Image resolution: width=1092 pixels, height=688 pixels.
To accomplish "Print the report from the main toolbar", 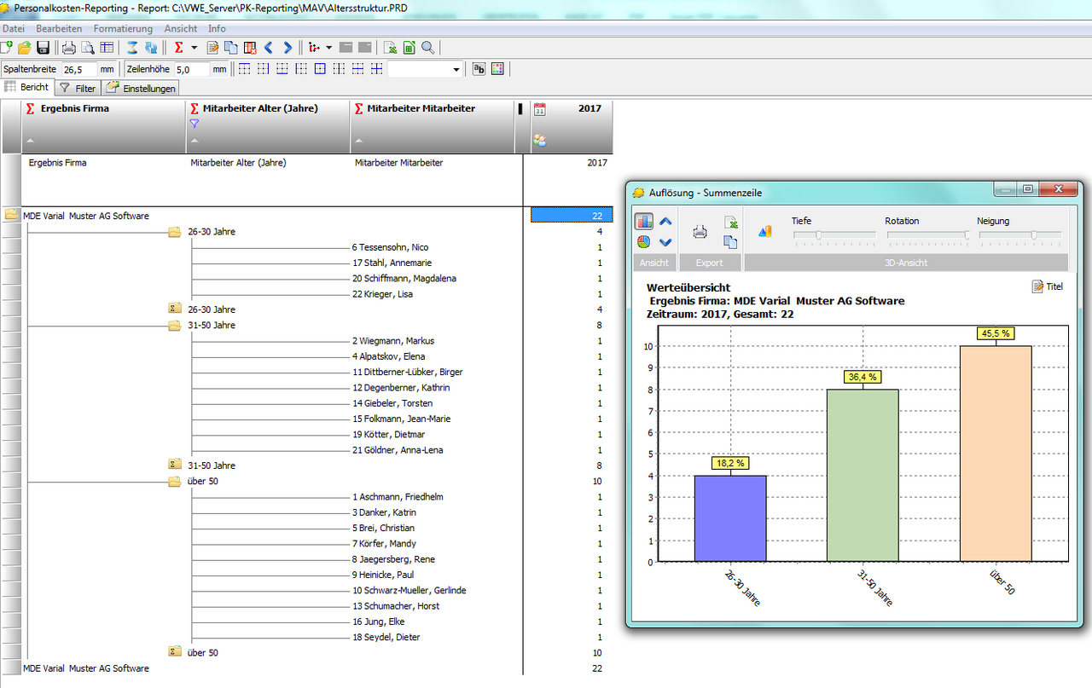I will pyautogui.click(x=69, y=48).
